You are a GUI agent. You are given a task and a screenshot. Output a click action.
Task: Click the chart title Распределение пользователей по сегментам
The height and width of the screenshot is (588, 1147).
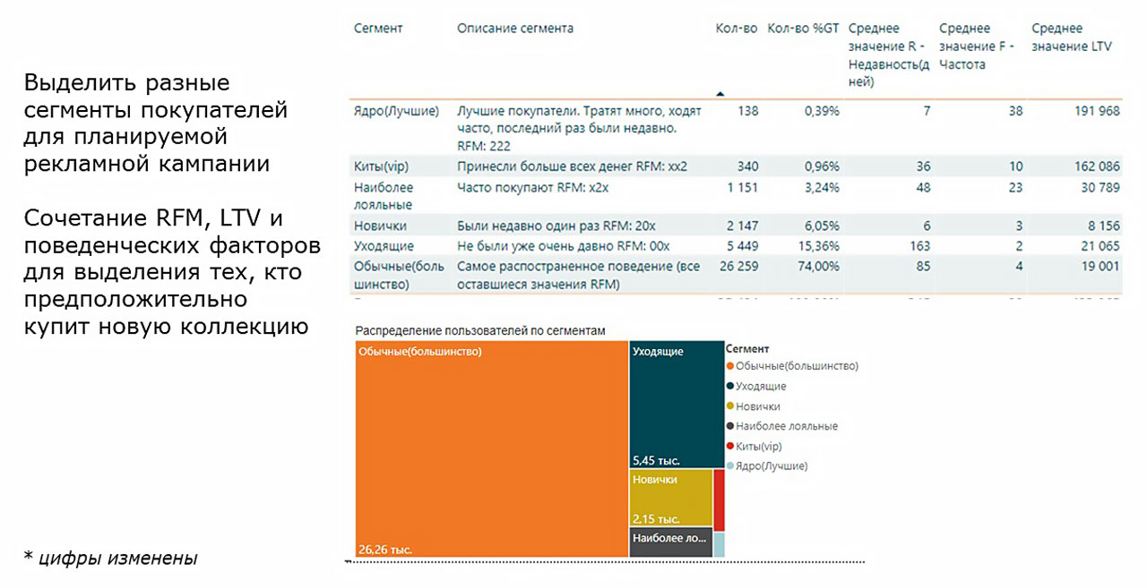480,331
